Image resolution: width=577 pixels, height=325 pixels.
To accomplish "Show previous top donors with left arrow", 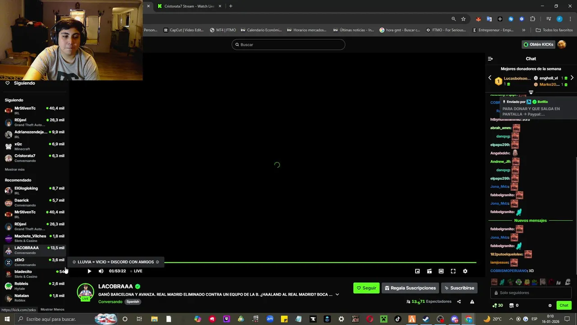I will (490, 78).
